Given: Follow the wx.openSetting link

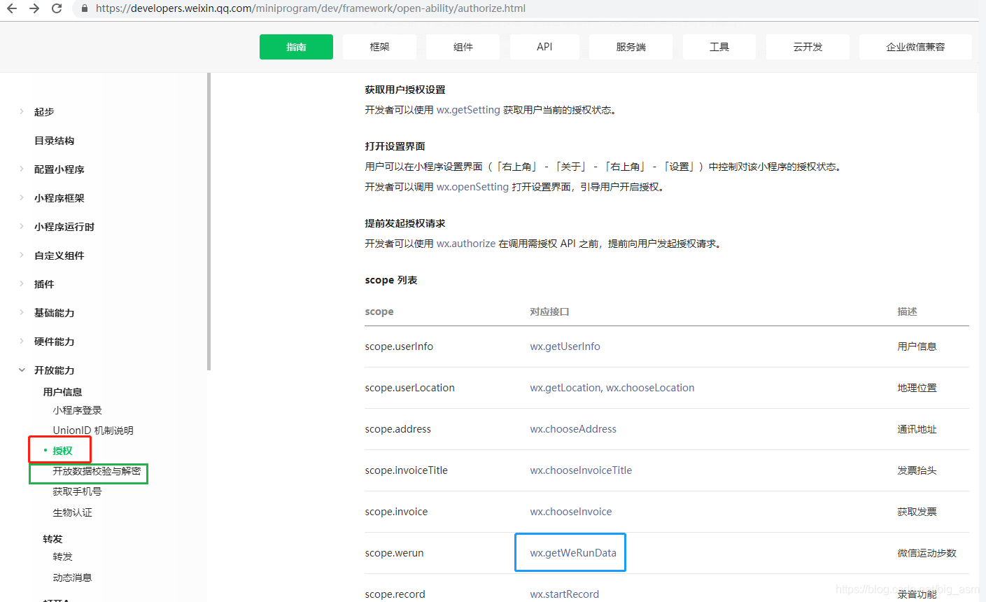Looking at the screenshot, I should coord(472,187).
